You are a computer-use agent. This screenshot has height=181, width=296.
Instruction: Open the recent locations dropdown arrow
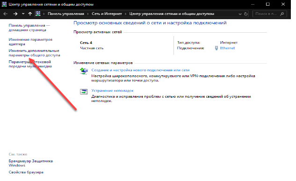[23, 14]
